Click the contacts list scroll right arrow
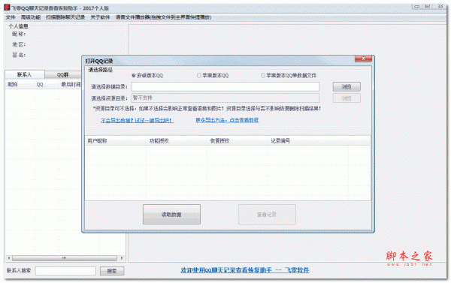The height and width of the screenshot is (283, 451). click(x=122, y=258)
